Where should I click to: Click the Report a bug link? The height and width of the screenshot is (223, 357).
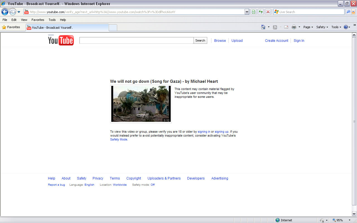pos(56,185)
